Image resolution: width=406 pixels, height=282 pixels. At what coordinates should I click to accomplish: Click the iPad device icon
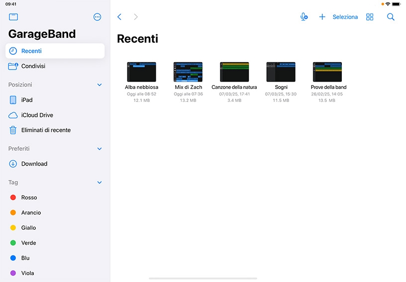(13, 100)
